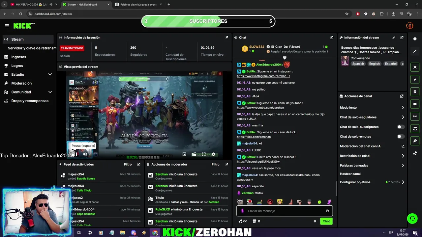Viewport: 422px width, 237px height.
Task: Open the emoji picker in the message box
Action: pos(327,211)
